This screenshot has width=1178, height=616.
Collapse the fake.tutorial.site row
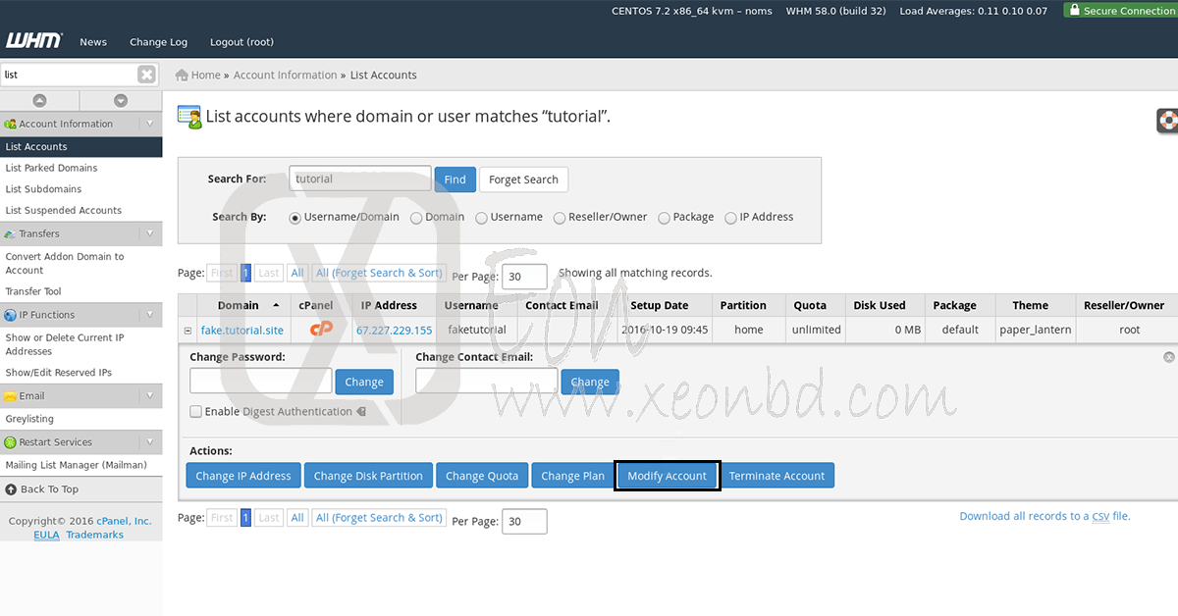click(187, 331)
